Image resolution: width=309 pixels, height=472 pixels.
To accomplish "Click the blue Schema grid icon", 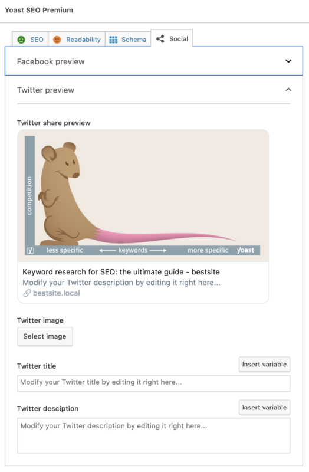I will (x=113, y=40).
